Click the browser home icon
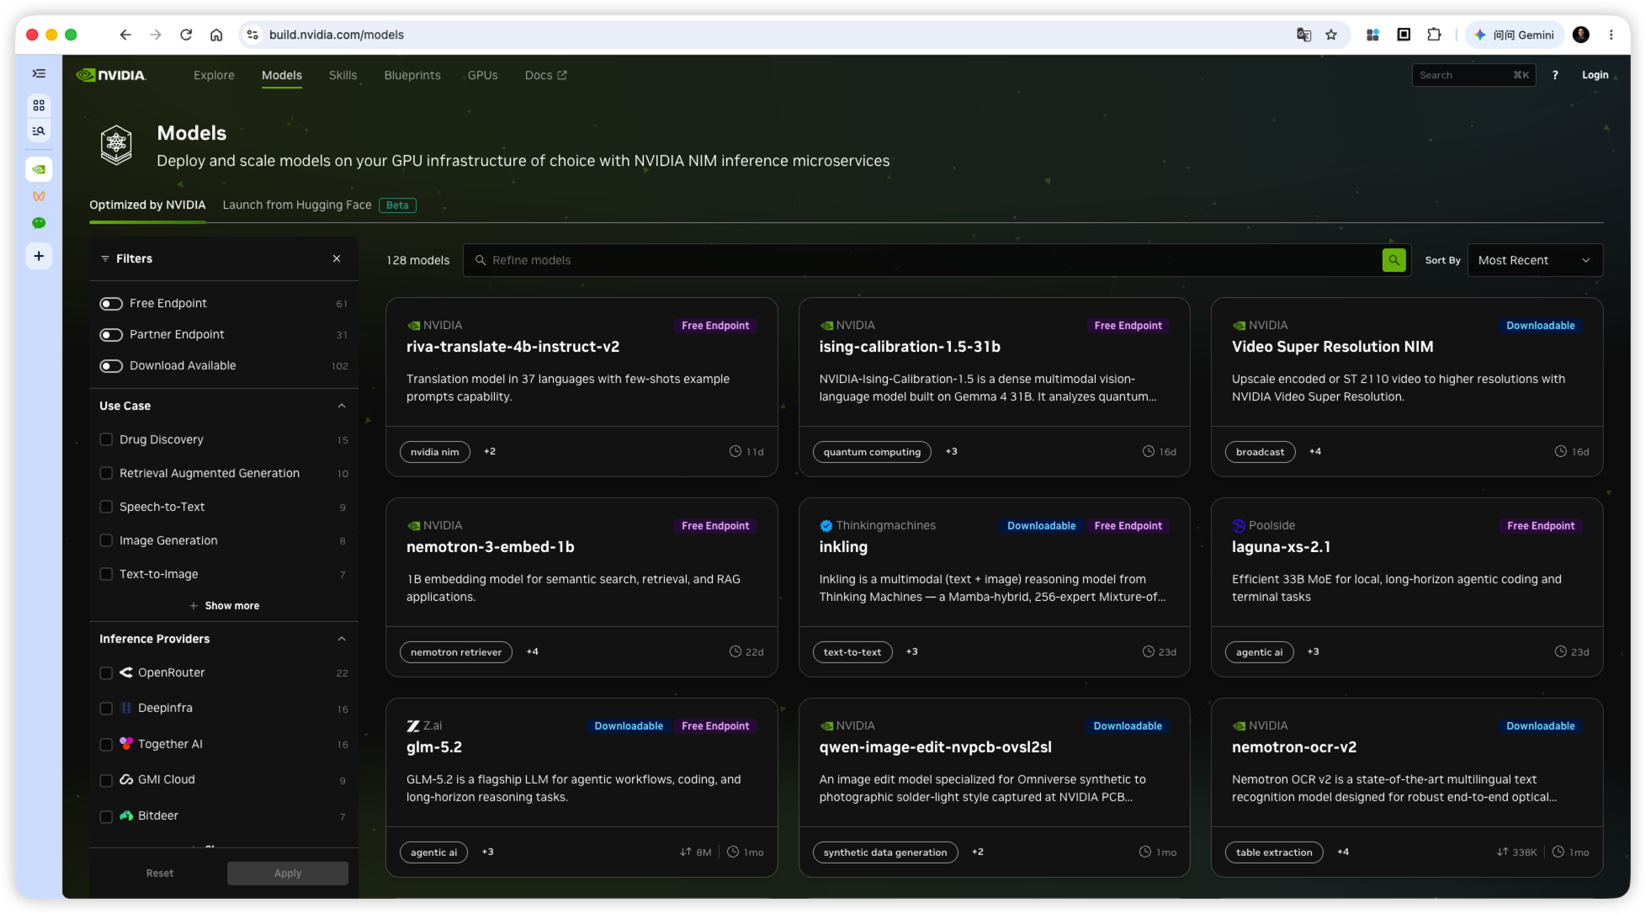 click(216, 35)
